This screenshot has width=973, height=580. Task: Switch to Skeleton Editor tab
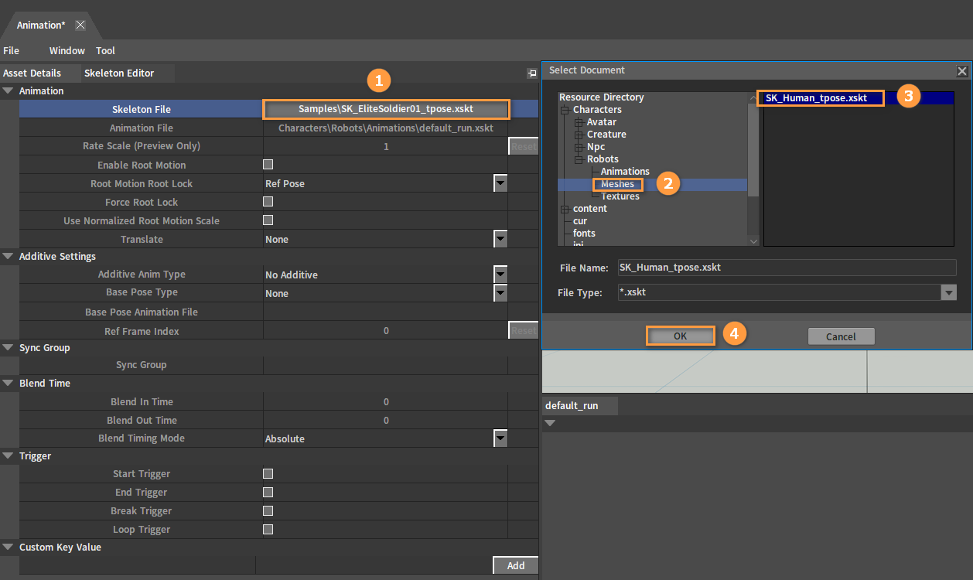(x=119, y=73)
